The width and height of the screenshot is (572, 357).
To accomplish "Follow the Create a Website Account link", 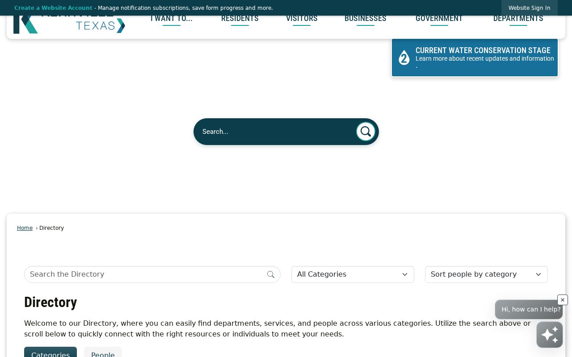I will (x=53, y=8).
